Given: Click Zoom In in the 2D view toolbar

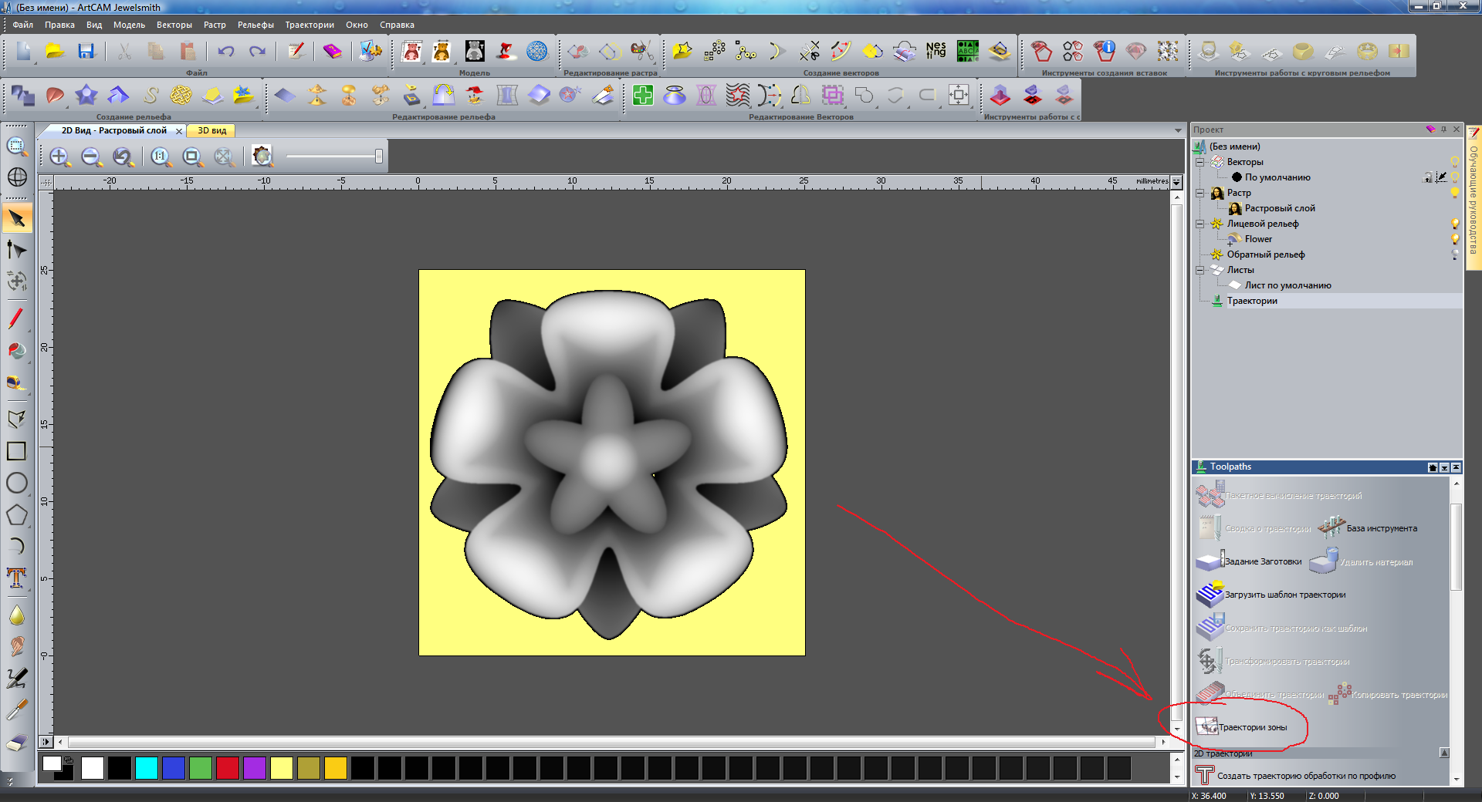Looking at the screenshot, I should pos(59,157).
